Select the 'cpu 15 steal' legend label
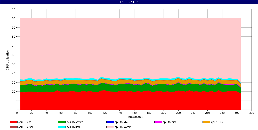The height and width of the screenshot is (130, 258). pos(26,127)
